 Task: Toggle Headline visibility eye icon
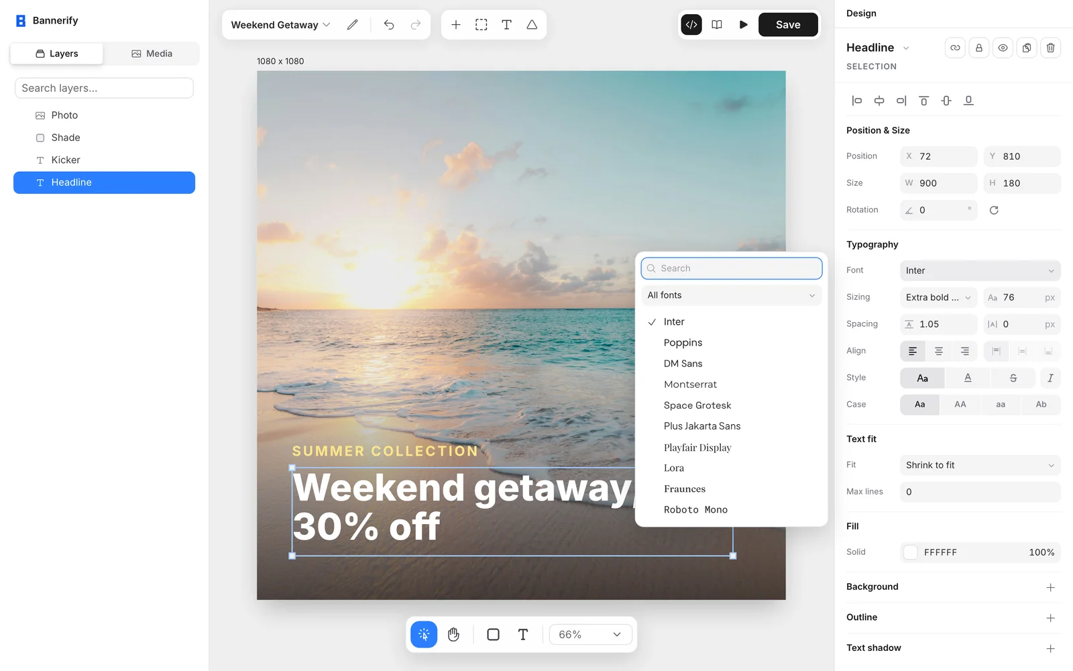coord(1003,48)
